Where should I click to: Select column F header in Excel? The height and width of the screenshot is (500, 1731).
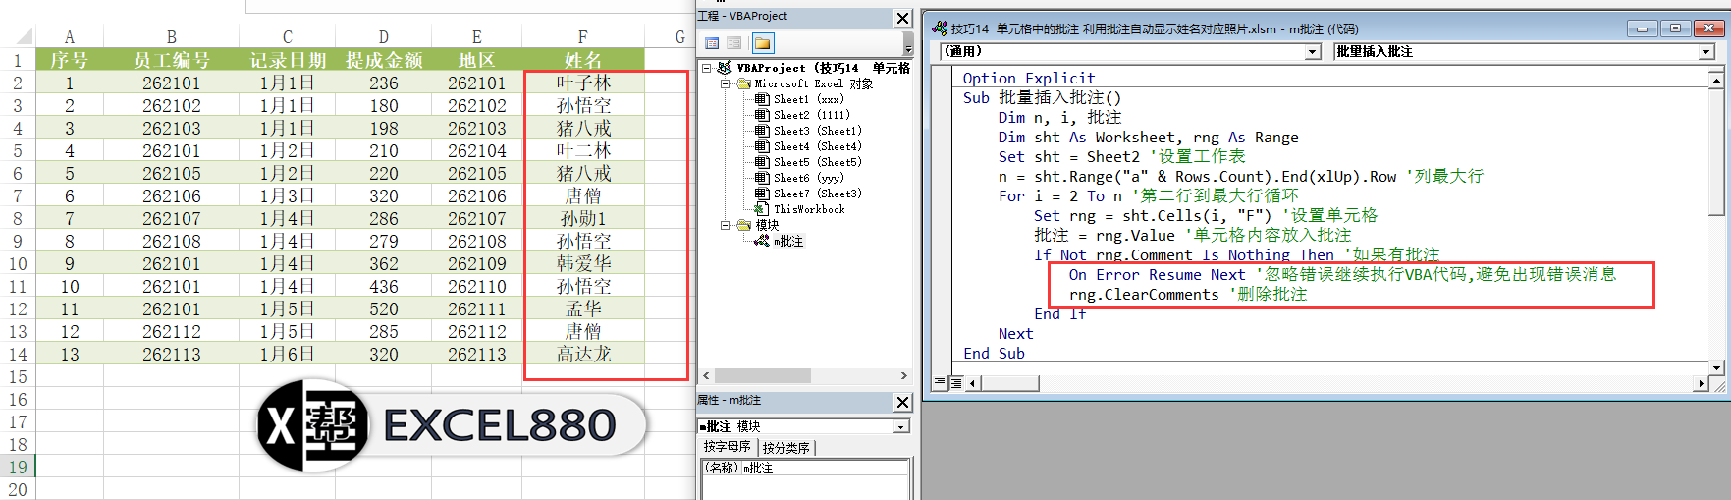coord(583,36)
